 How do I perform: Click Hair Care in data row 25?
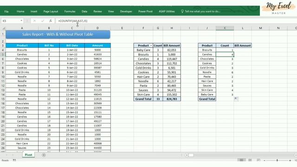coord(22,143)
